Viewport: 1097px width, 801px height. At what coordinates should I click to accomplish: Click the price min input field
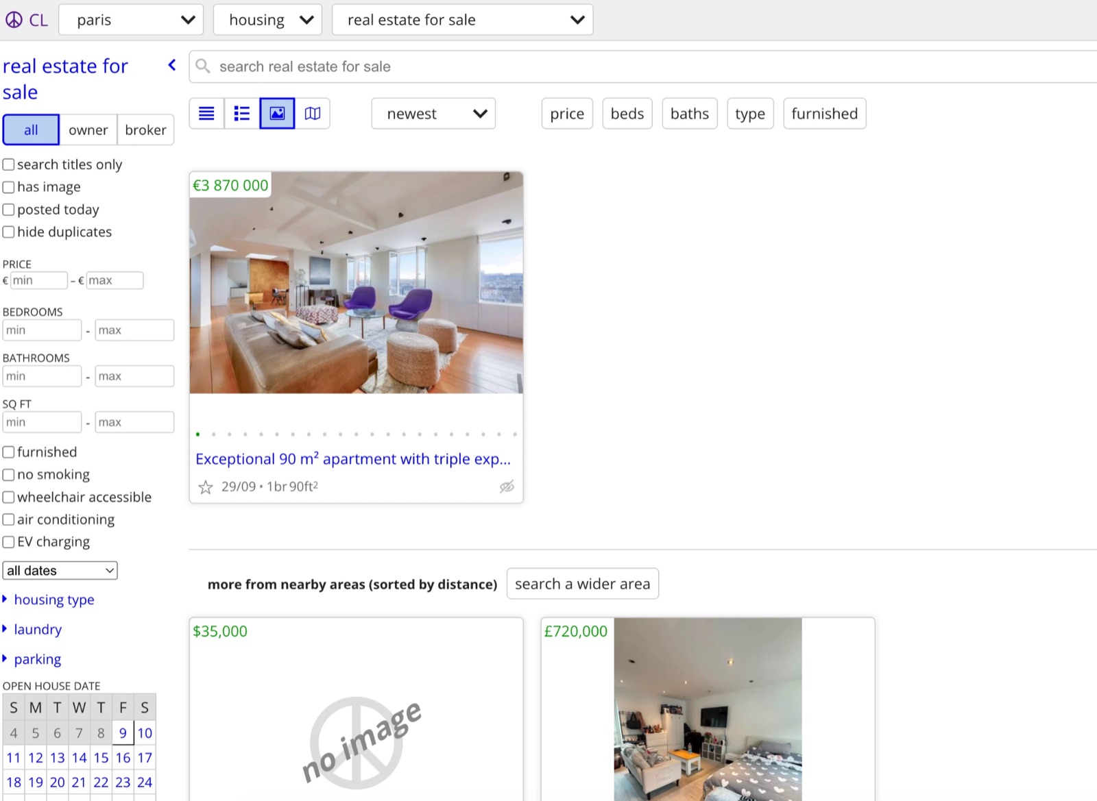[39, 280]
